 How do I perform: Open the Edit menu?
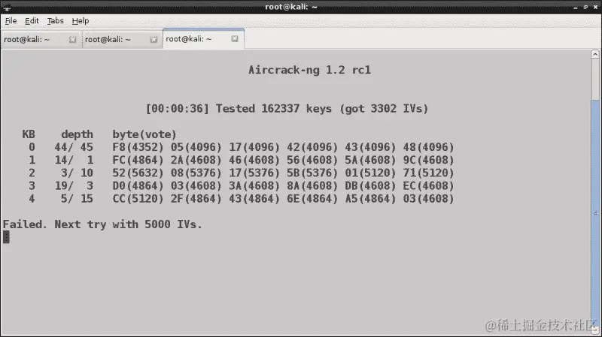32,21
